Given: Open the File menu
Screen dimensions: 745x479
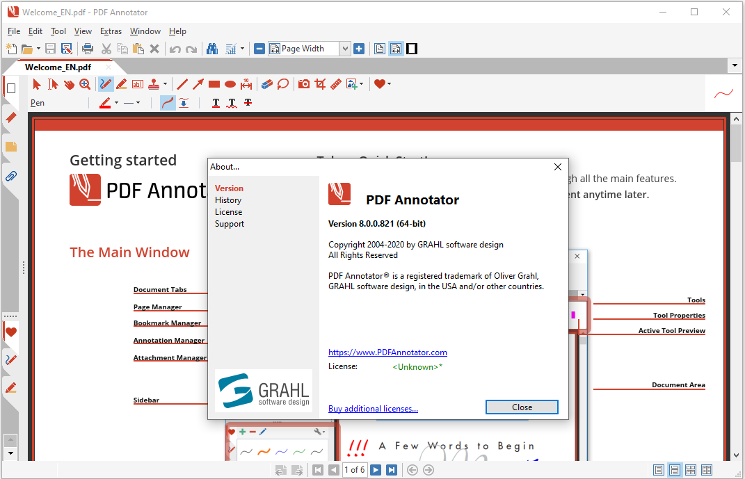Looking at the screenshot, I should pyautogui.click(x=14, y=31).
